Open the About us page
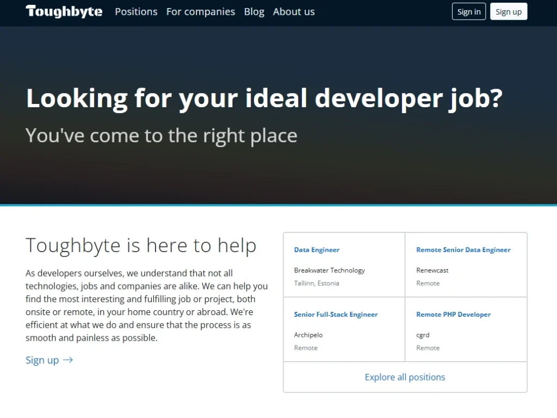Viewport: 557px width, 418px height. coord(294,12)
